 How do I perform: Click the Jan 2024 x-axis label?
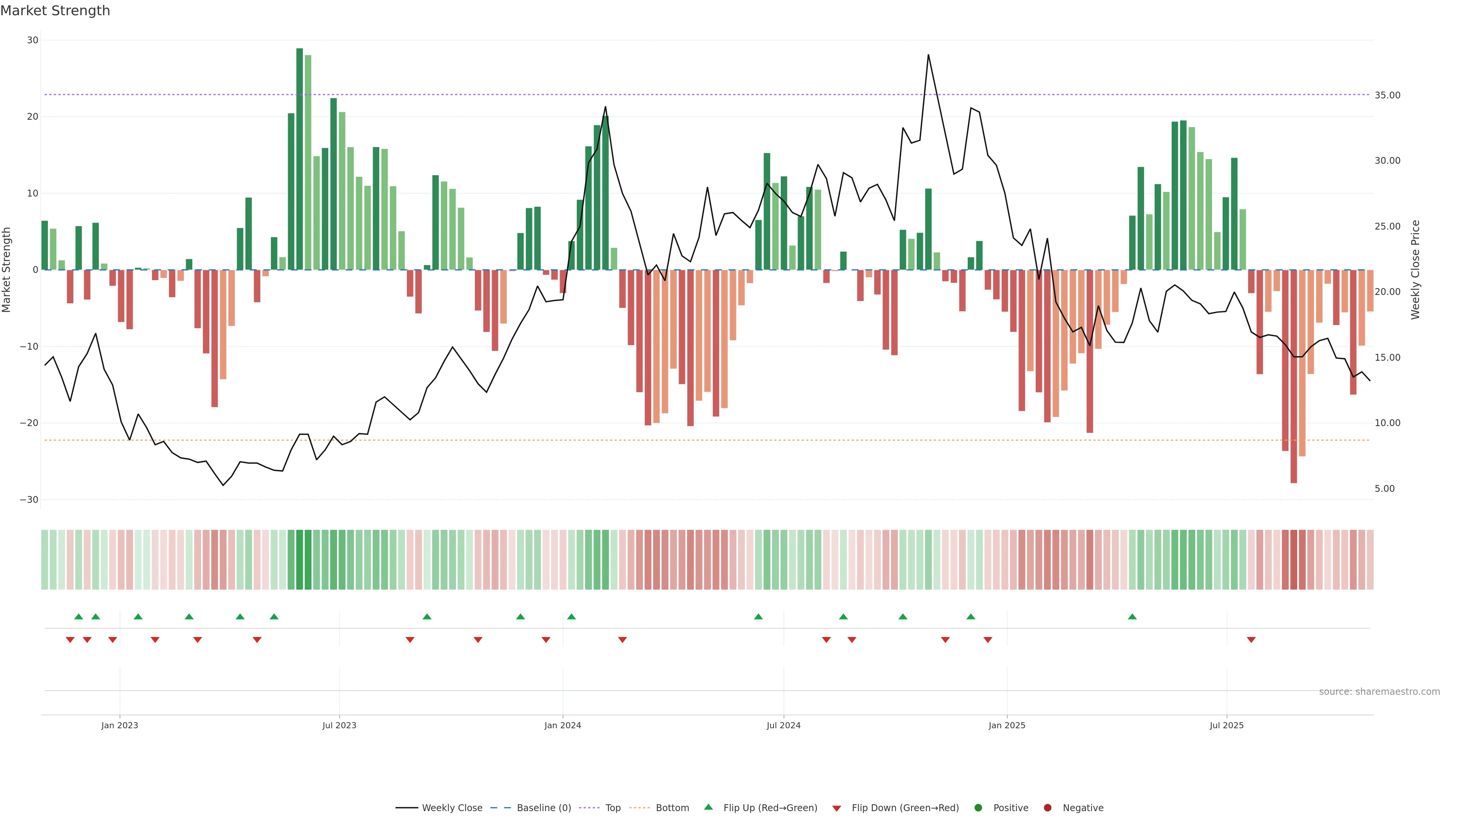pos(562,725)
